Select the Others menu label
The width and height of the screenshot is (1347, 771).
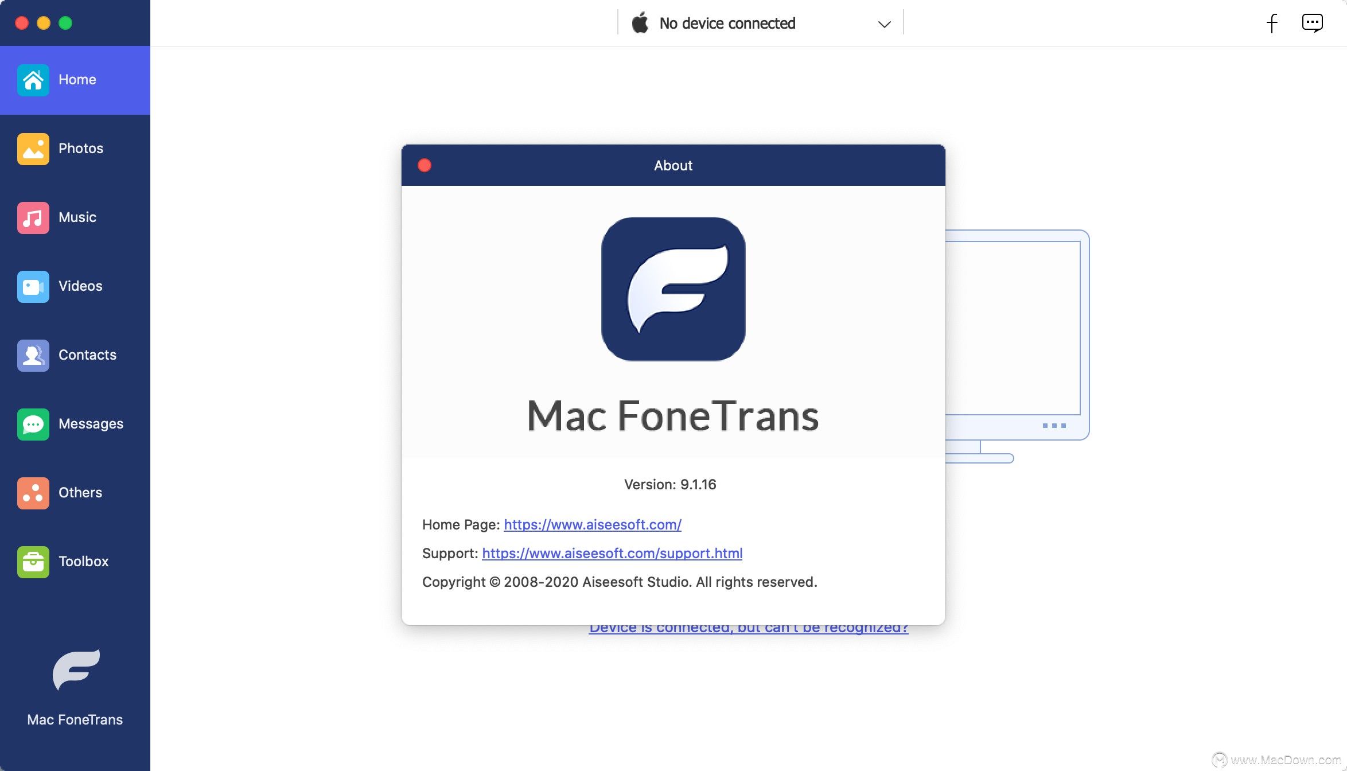click(x=80, y=493)
